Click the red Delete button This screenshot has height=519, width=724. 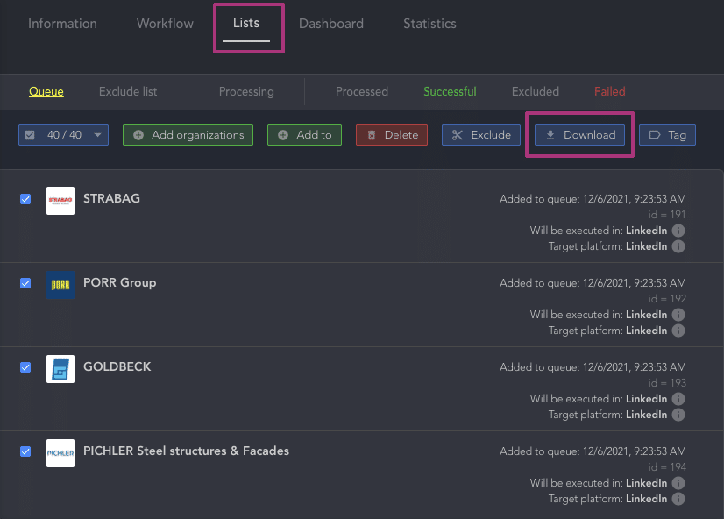(x=392, y=135)
